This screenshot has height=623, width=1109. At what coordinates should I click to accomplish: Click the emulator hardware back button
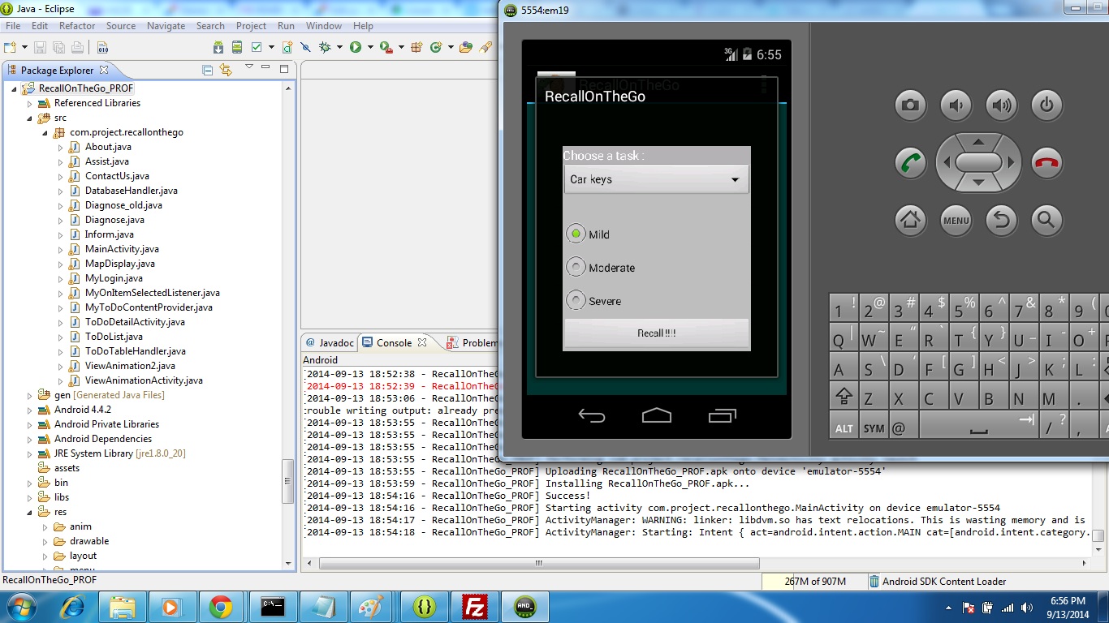(1002, 219)
